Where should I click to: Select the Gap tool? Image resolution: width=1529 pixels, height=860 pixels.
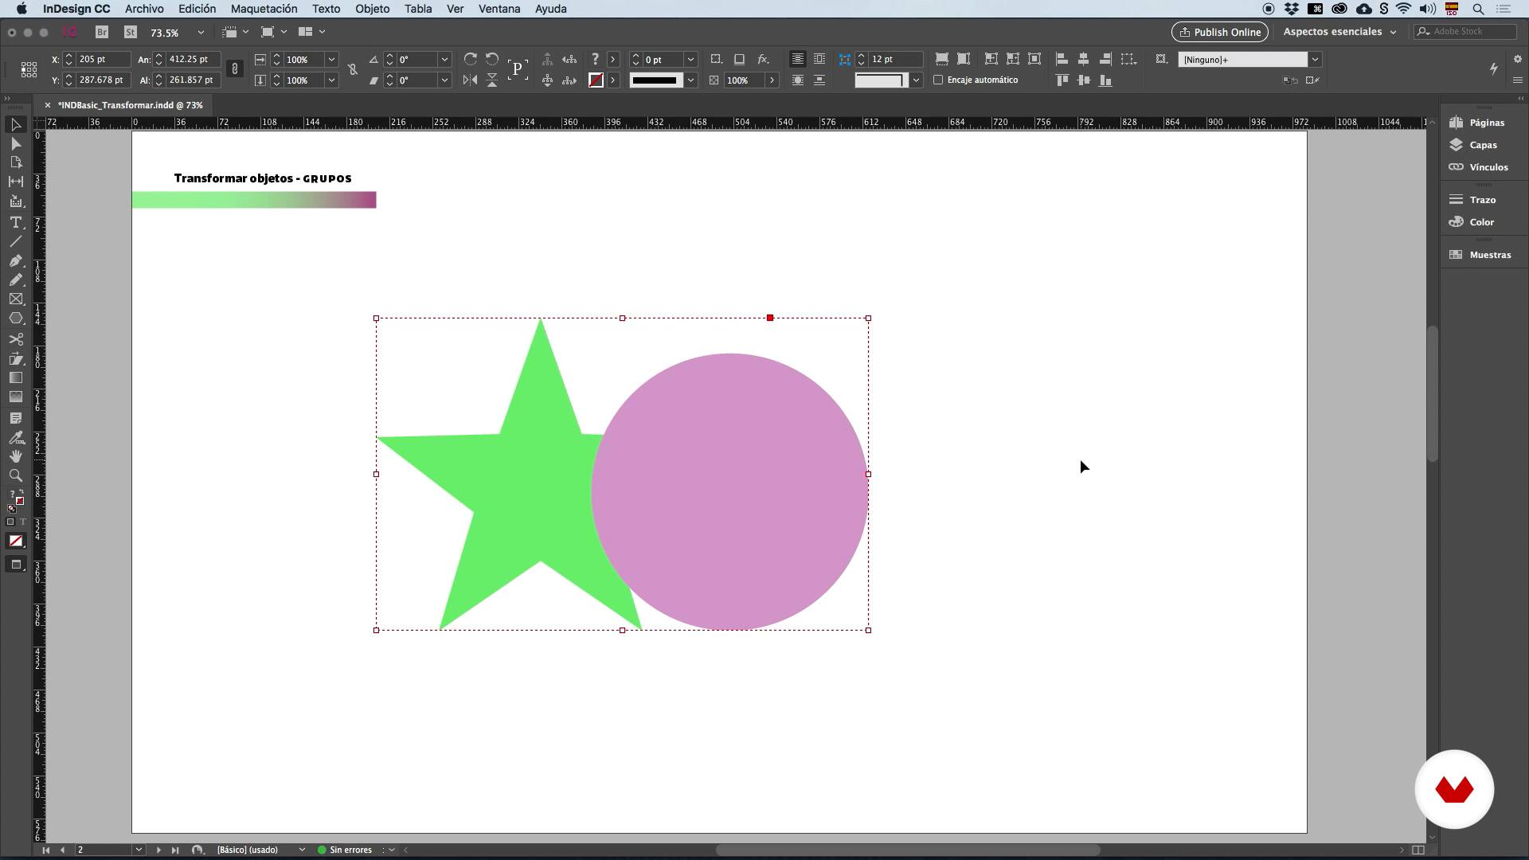click(15, 182)
